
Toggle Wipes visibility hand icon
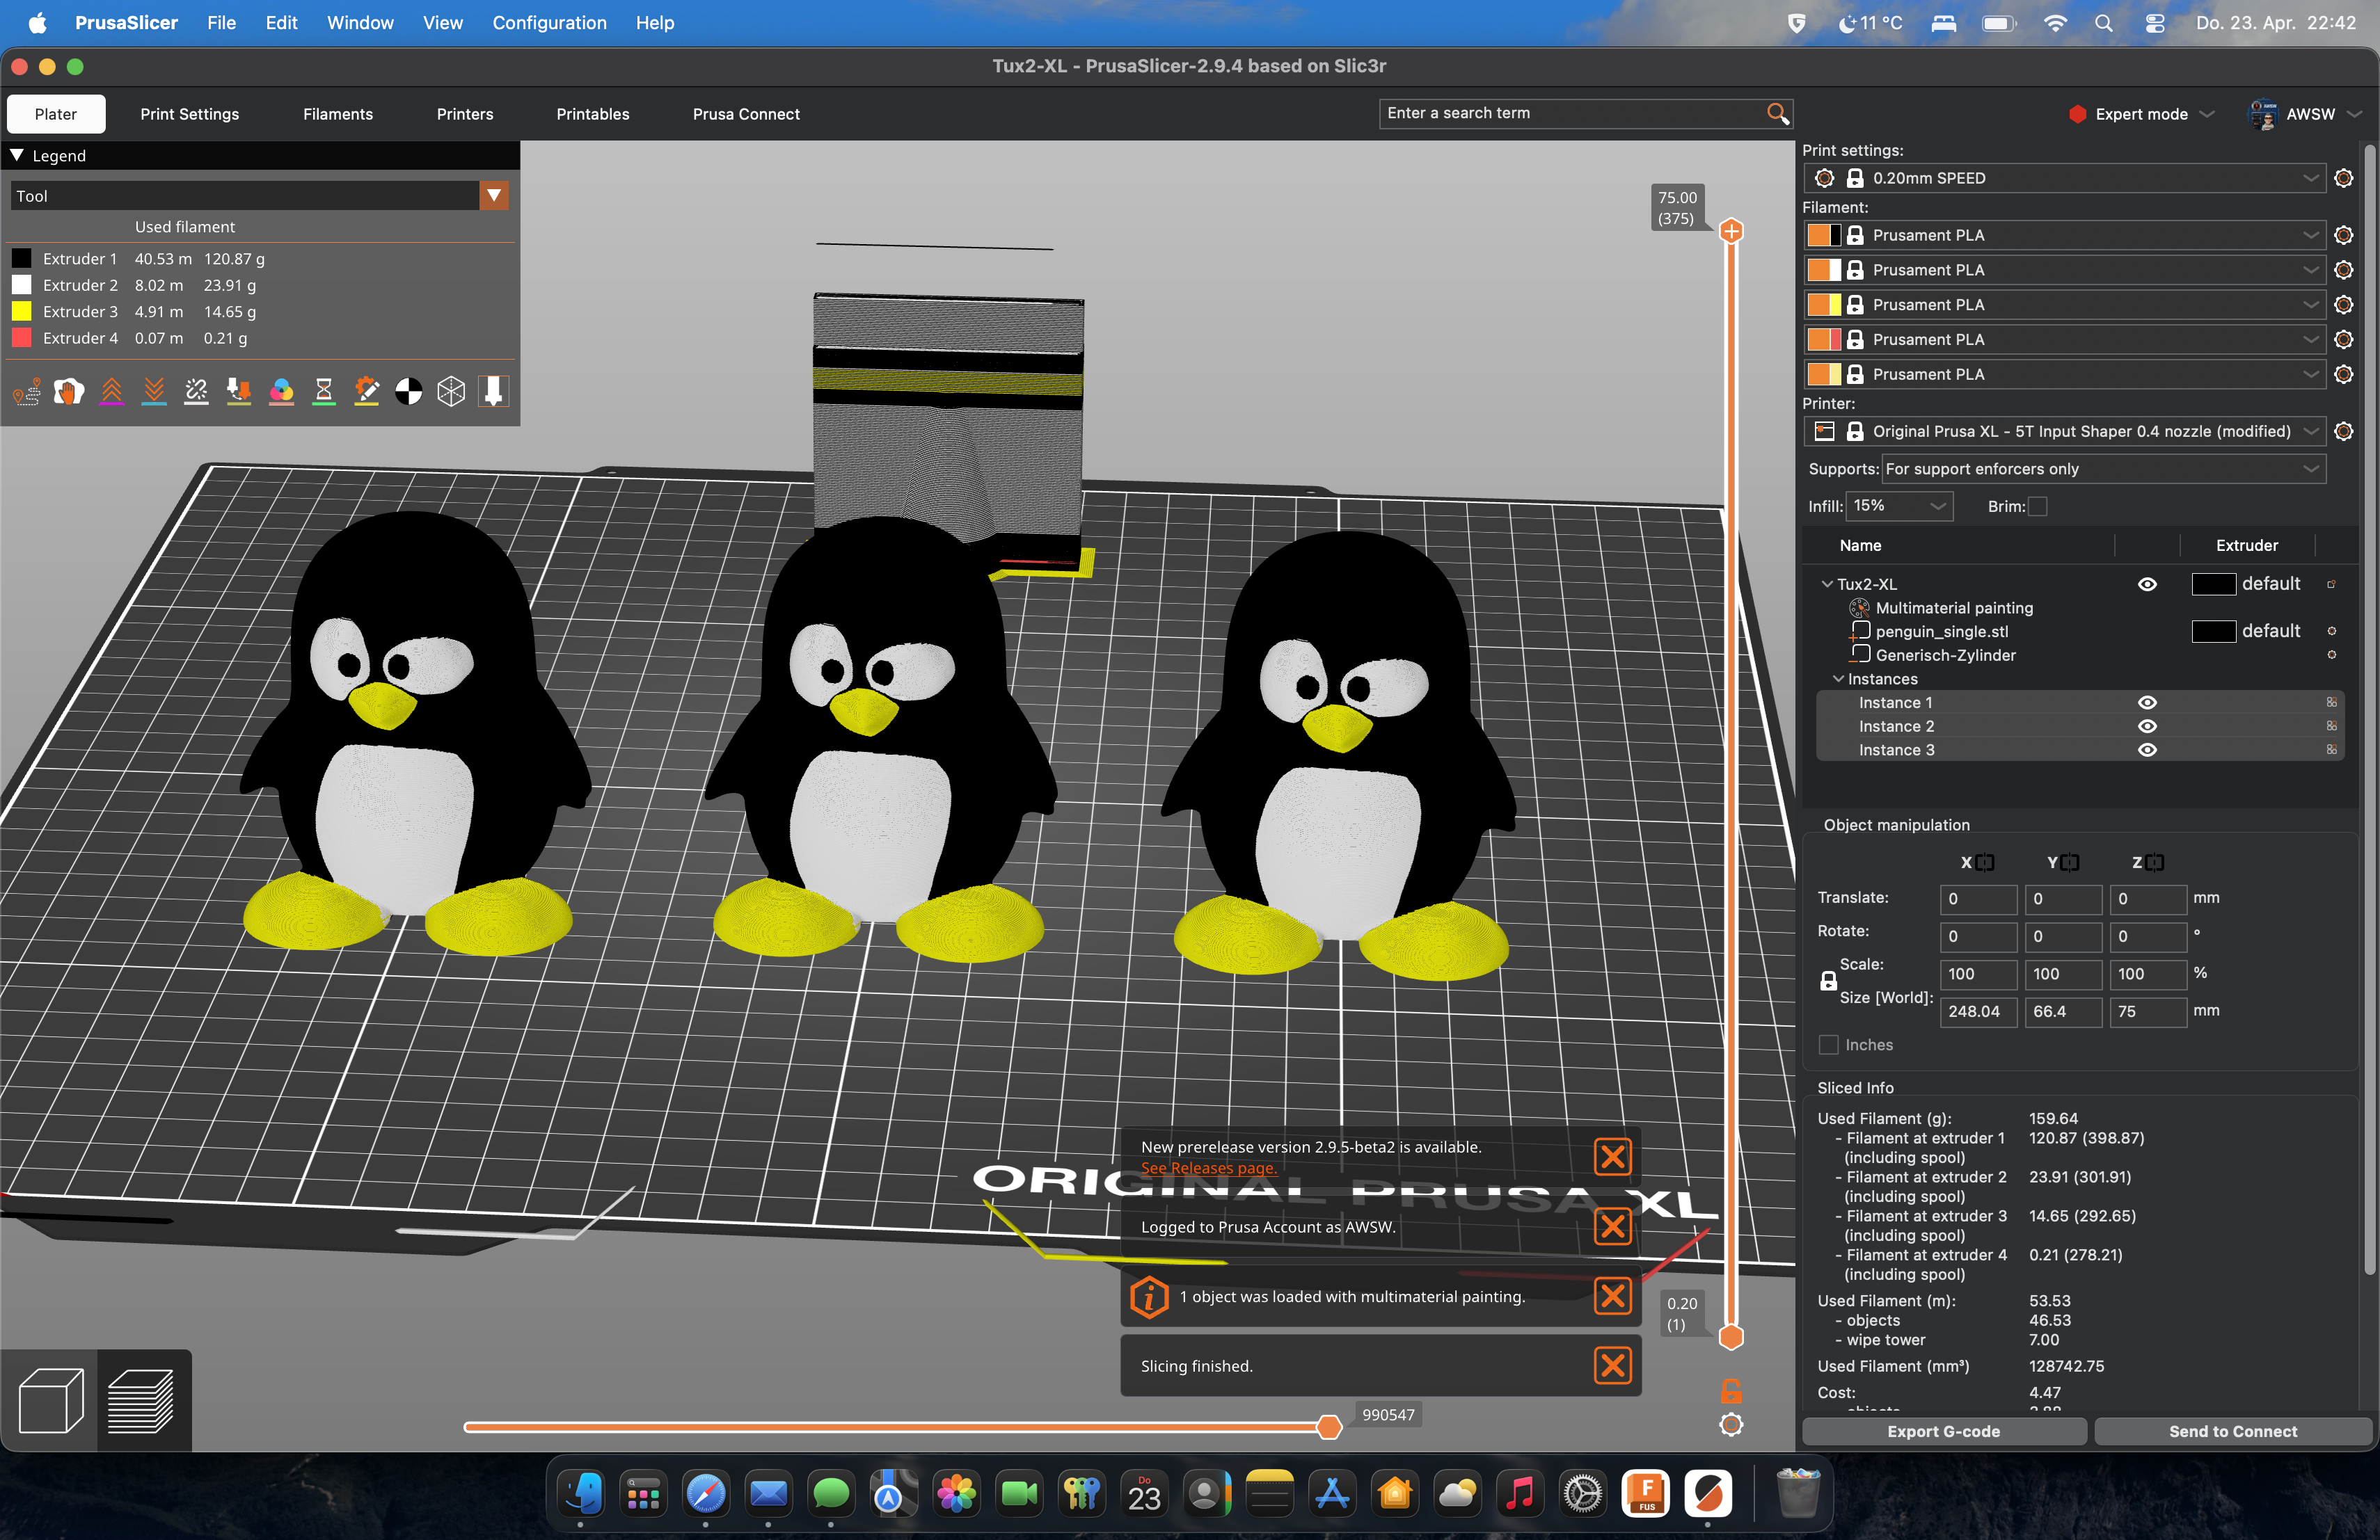pos(69,392)
